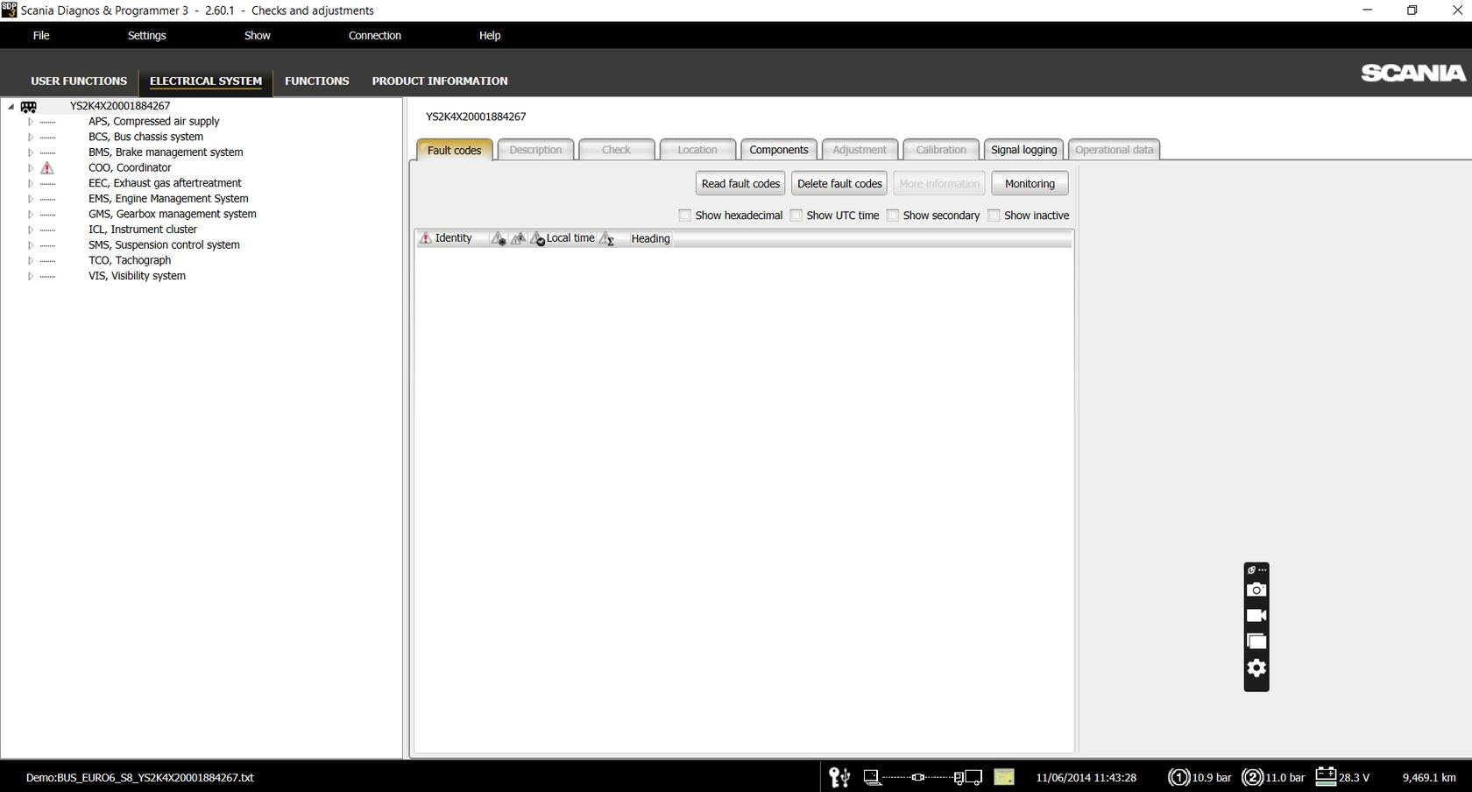The image size is (1472, 792).
Task: Check the Show UTC time option
Action: 796,215
